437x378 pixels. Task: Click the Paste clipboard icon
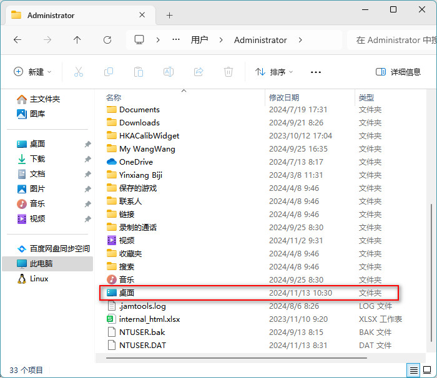pos(139,72)
